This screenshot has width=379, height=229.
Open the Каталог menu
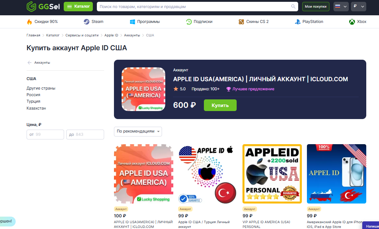(78, 7)
